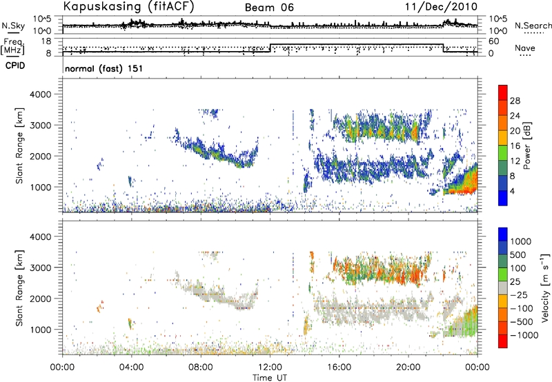Image resolution: width=552 pixels, height=382 pixels.
Task: Click the -100 label on velocity colorbar
Action: [521, 308]
